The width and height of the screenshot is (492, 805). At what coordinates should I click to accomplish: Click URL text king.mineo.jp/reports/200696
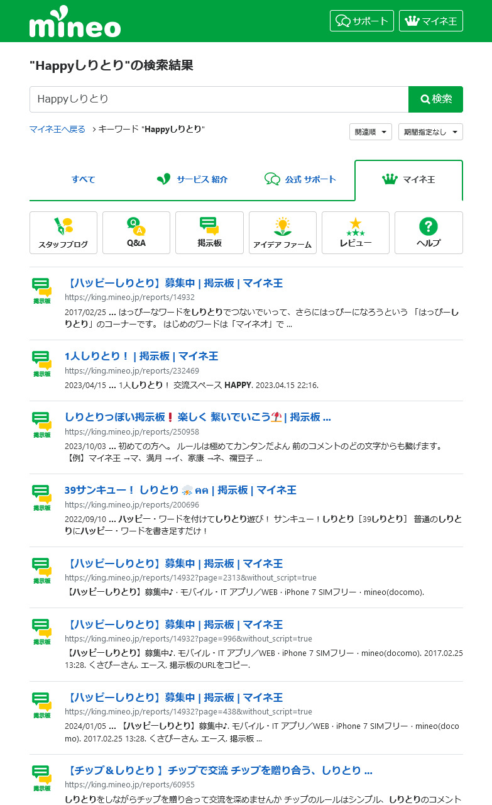pyautogui.click(x=132, y=505)
